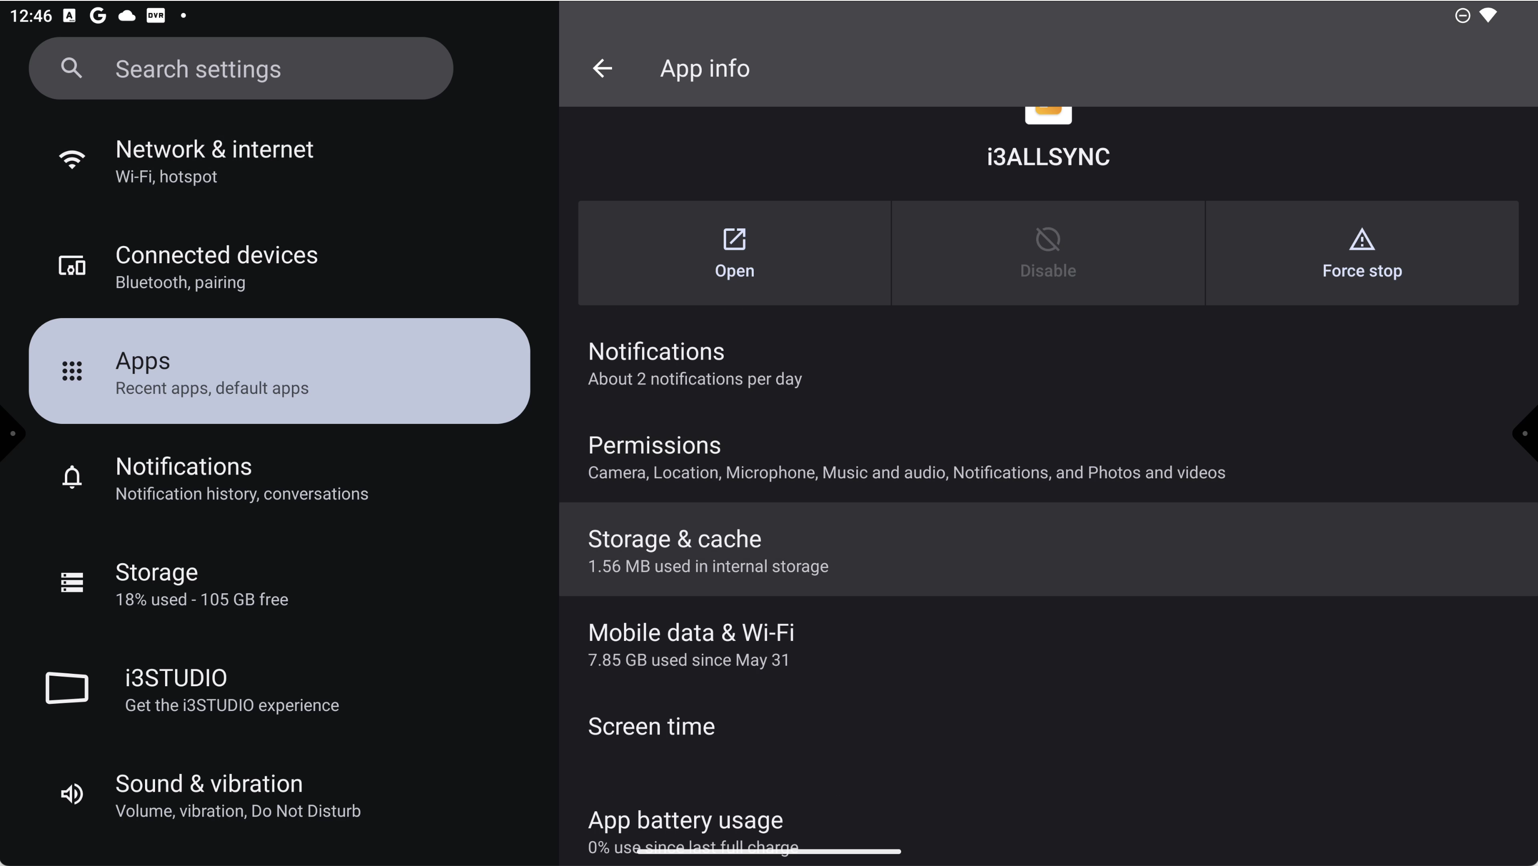The height and width of the screenshot is (866, 1538).
Task: Click the Connected devices icon
Action: click(72, 266)
